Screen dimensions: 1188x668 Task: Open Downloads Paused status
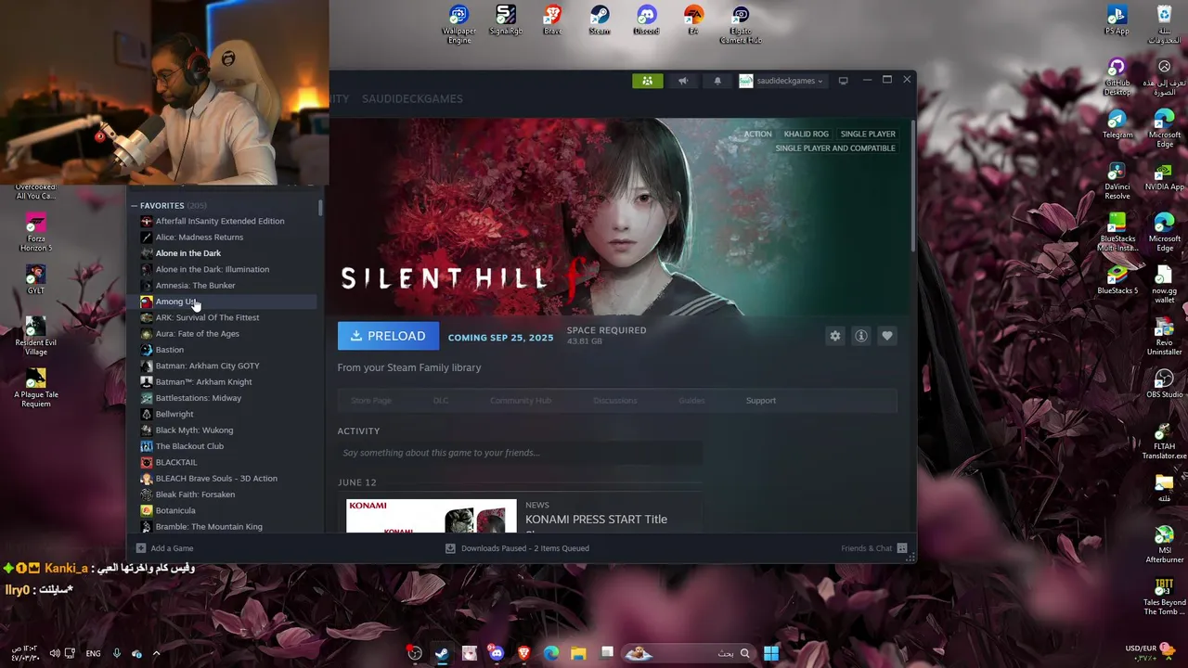point(517,548)
